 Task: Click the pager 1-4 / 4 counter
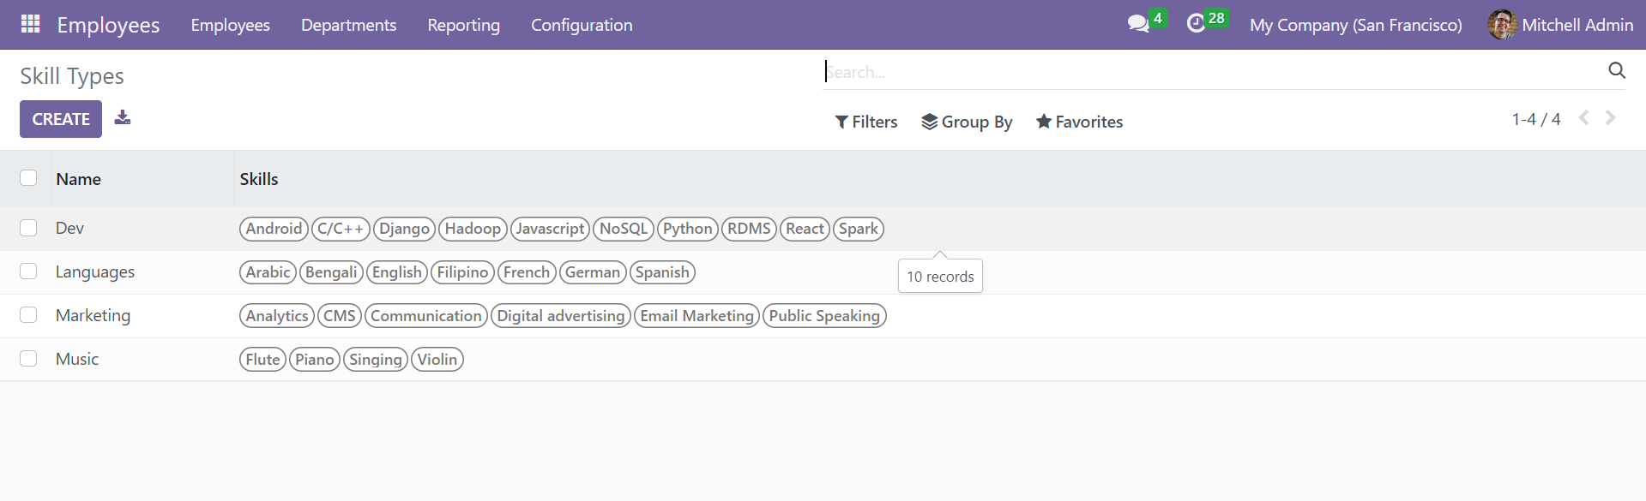click(x=1535, y=119)
